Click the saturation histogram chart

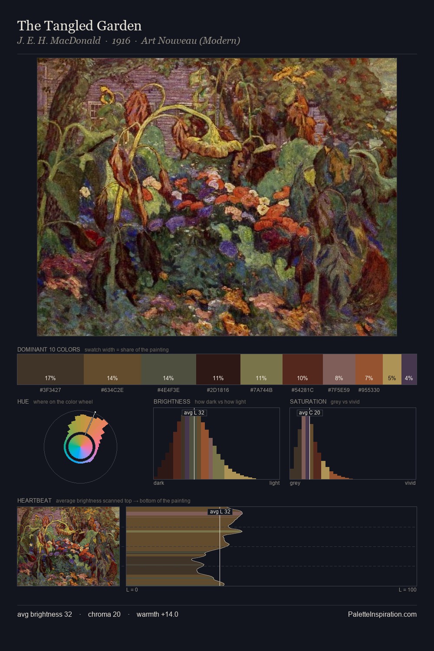click(353, 444)
